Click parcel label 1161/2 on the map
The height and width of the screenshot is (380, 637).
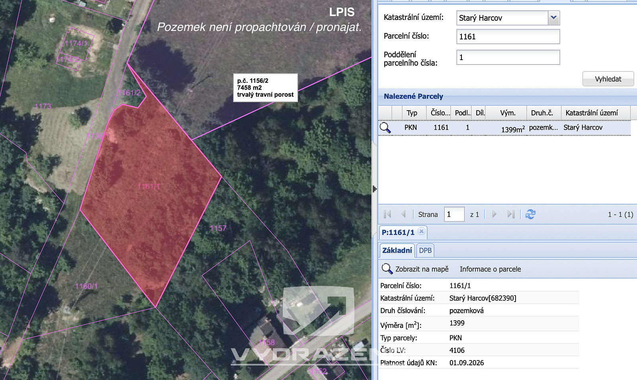(x=130, y=93)
